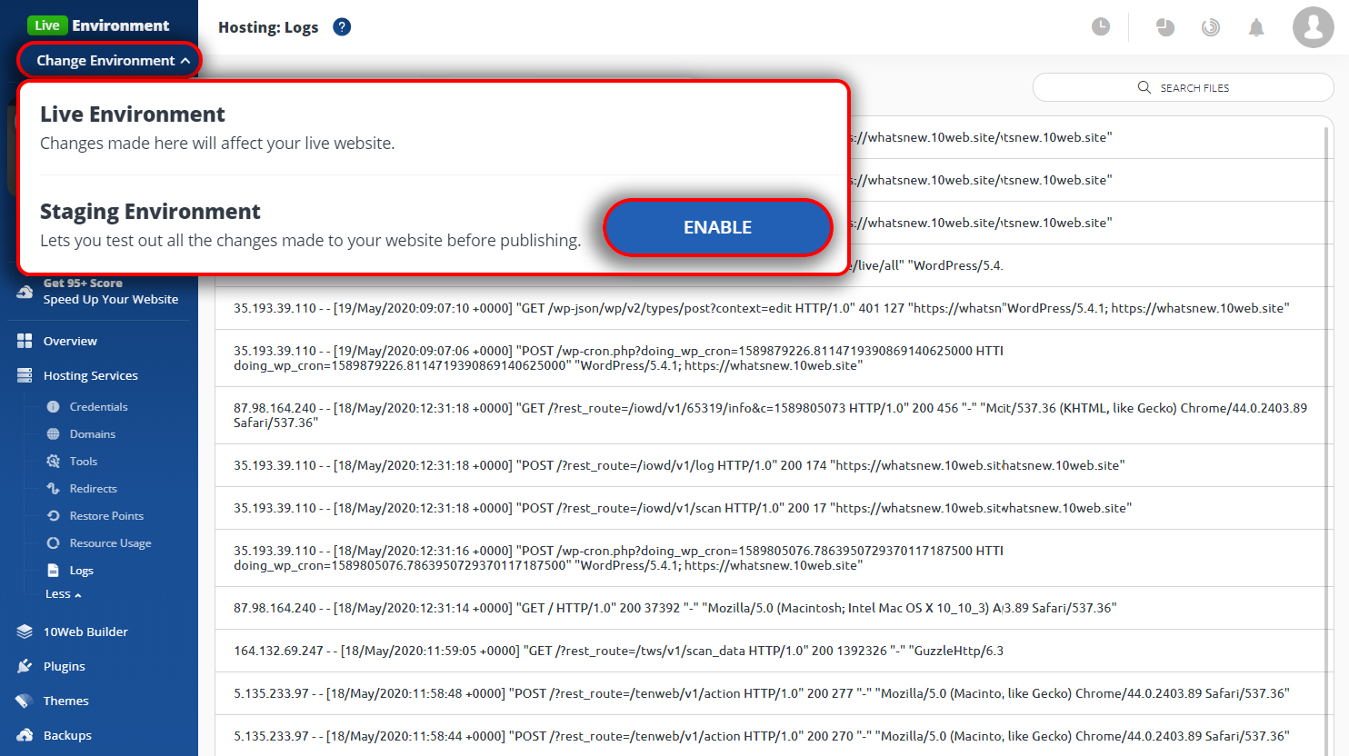Screen dimensions: 1349x756
Task: Click the Themes brush icon
Action: coord(25,701)
